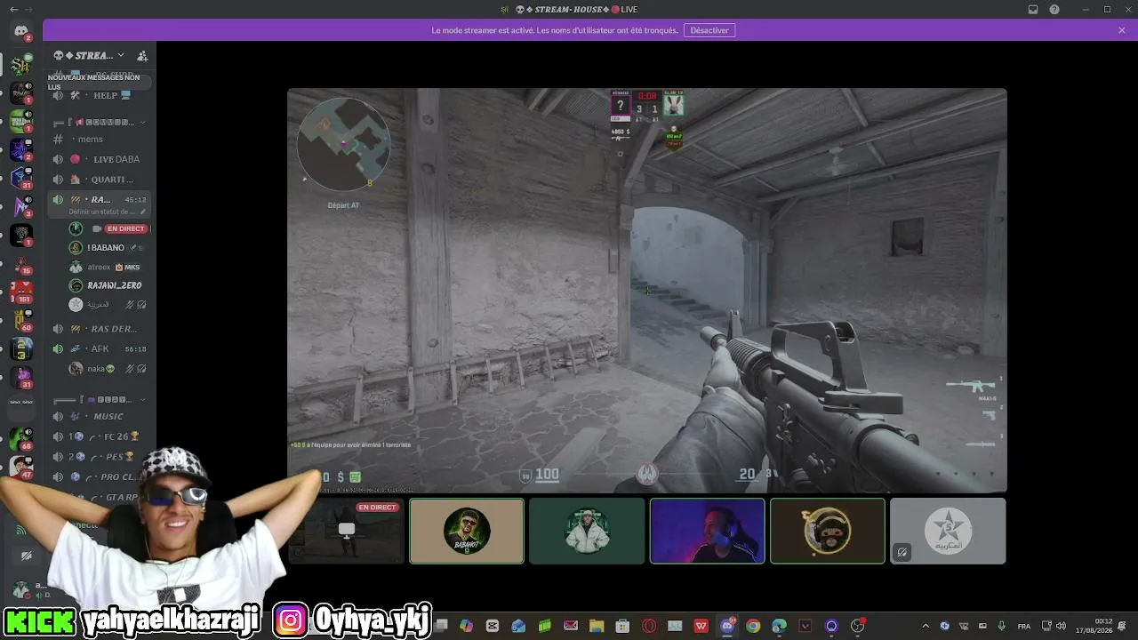This screenshot has height=640, width=1138.
Task: Open the server with unread badge 151
Action: pos(21,291)
